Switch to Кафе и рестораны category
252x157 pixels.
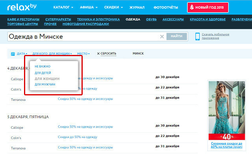pyautogui.click(x=24, y=19)
